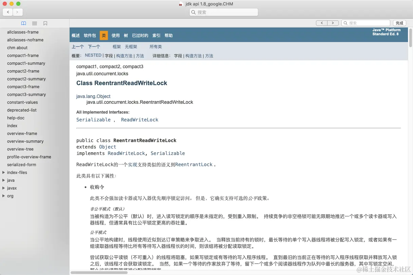Select allclasses-noframe in the sidebar
Screen dimensions: 413x275
(25, 40)
